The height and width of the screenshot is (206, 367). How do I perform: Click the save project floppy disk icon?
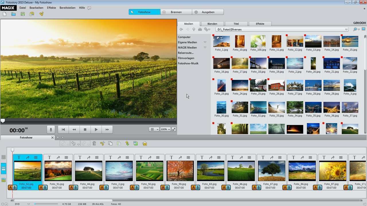pos(23,14)
